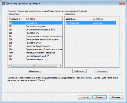Screen dimensions: 127x103
Task: Click the Драйверы column header
Action: coord(71,19)
